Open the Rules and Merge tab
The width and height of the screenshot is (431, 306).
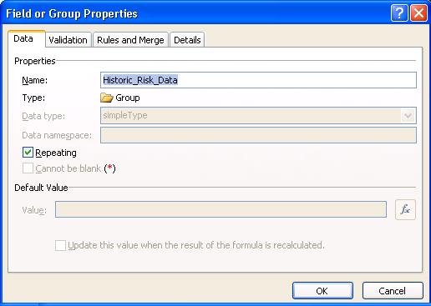pos(130,40)
